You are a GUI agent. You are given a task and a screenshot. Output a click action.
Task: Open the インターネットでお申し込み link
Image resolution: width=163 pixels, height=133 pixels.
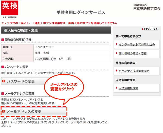click(137, 44)
